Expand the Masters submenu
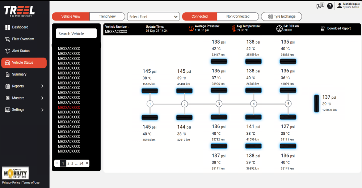The width and height of the screenshot is (362, 188). [x=24, y=98]
